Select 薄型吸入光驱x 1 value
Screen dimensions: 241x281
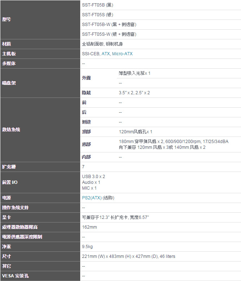tap(134, 73)
